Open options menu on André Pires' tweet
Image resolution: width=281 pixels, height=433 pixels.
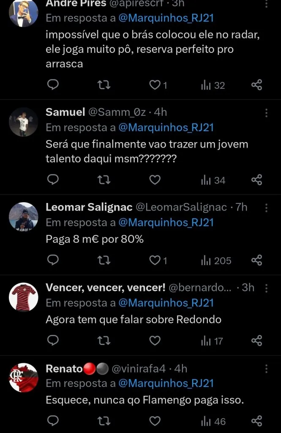point(266,4)
